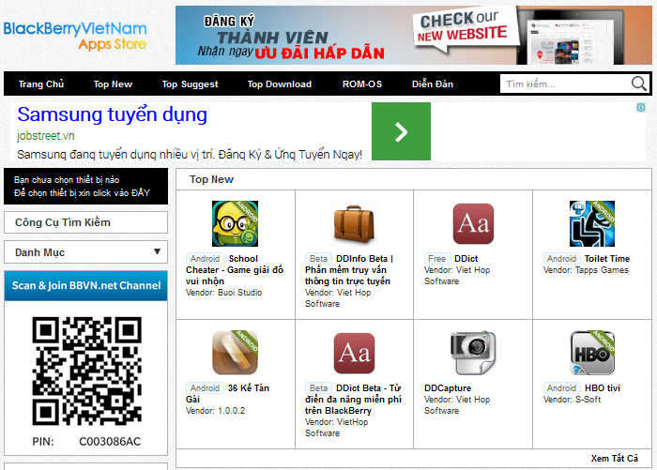Open the 36 Kế Tán Gái icon
657x470 pixels.
pyautogui.click(x=235, y=354)
